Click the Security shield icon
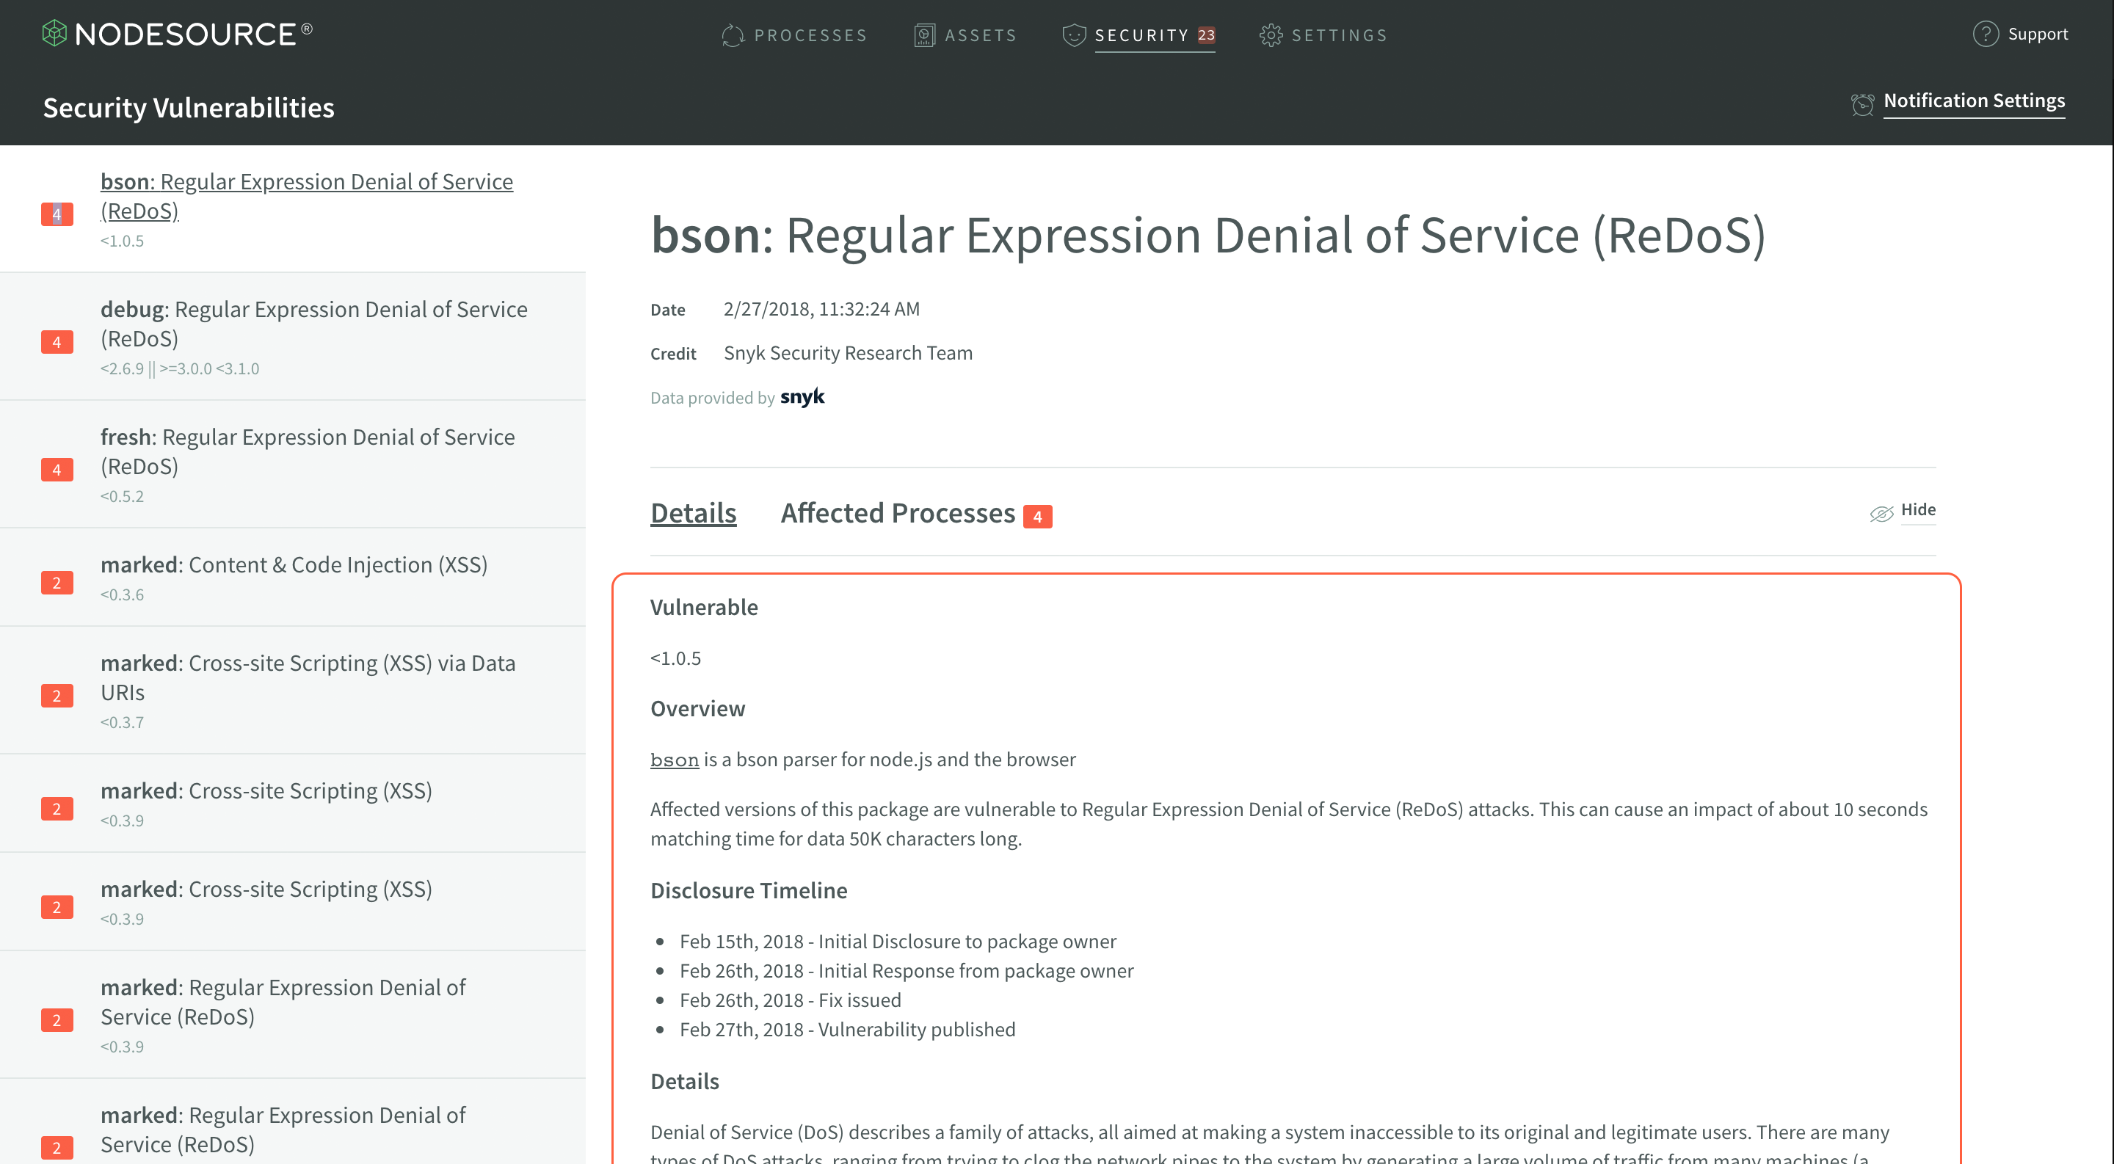2114x1164 pixels. (x=1072, y=35)
